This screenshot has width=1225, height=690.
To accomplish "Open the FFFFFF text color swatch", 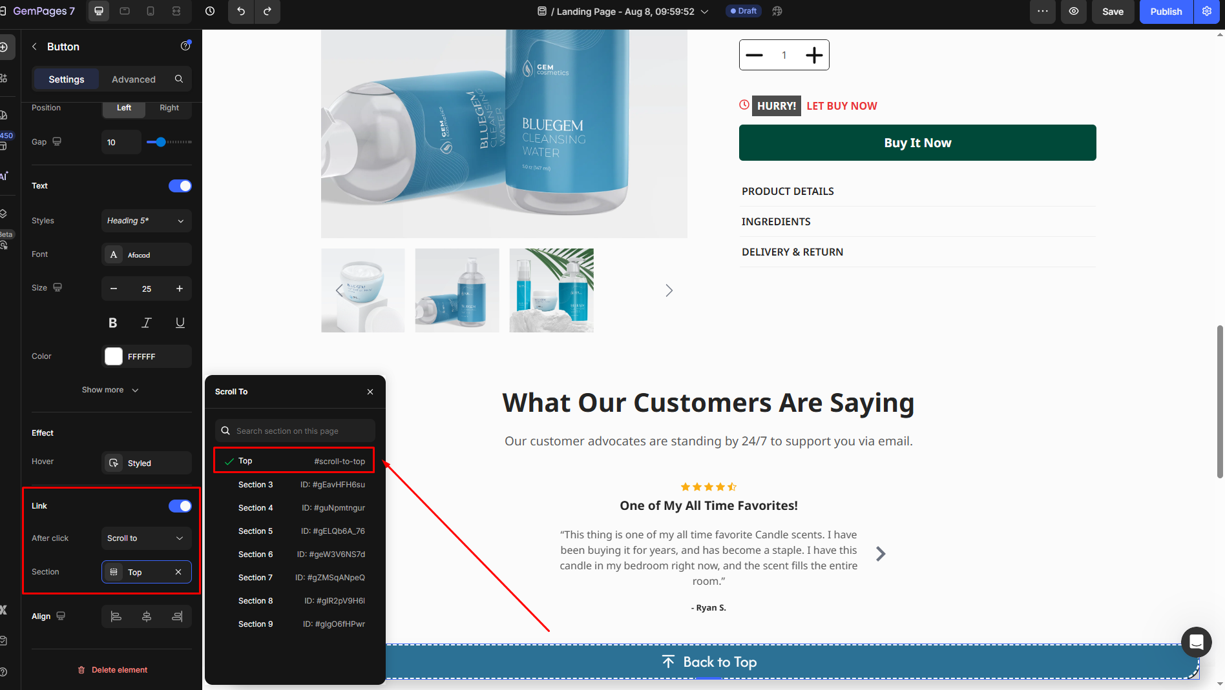I will pos(114,356).
